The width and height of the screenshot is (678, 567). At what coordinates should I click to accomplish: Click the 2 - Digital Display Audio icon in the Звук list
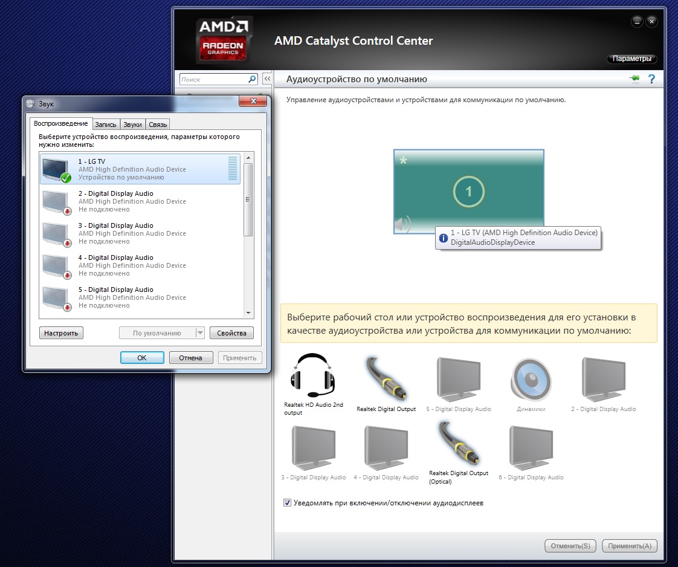(x=57, y=202)
